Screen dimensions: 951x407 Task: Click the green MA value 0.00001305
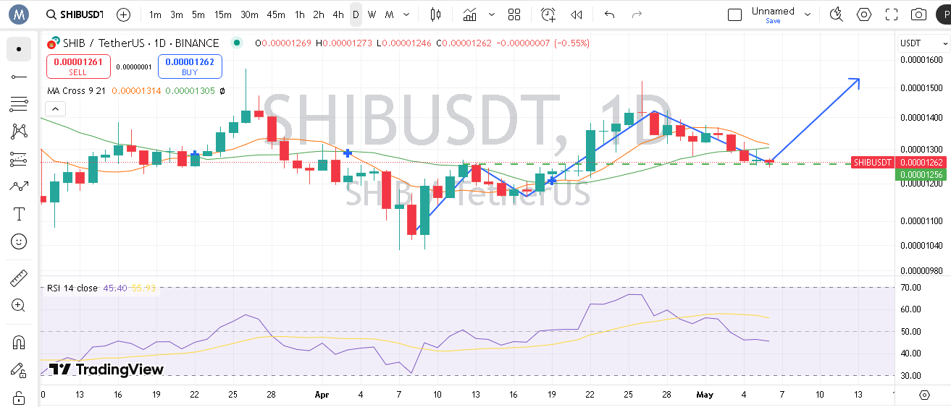coord(190,91)
